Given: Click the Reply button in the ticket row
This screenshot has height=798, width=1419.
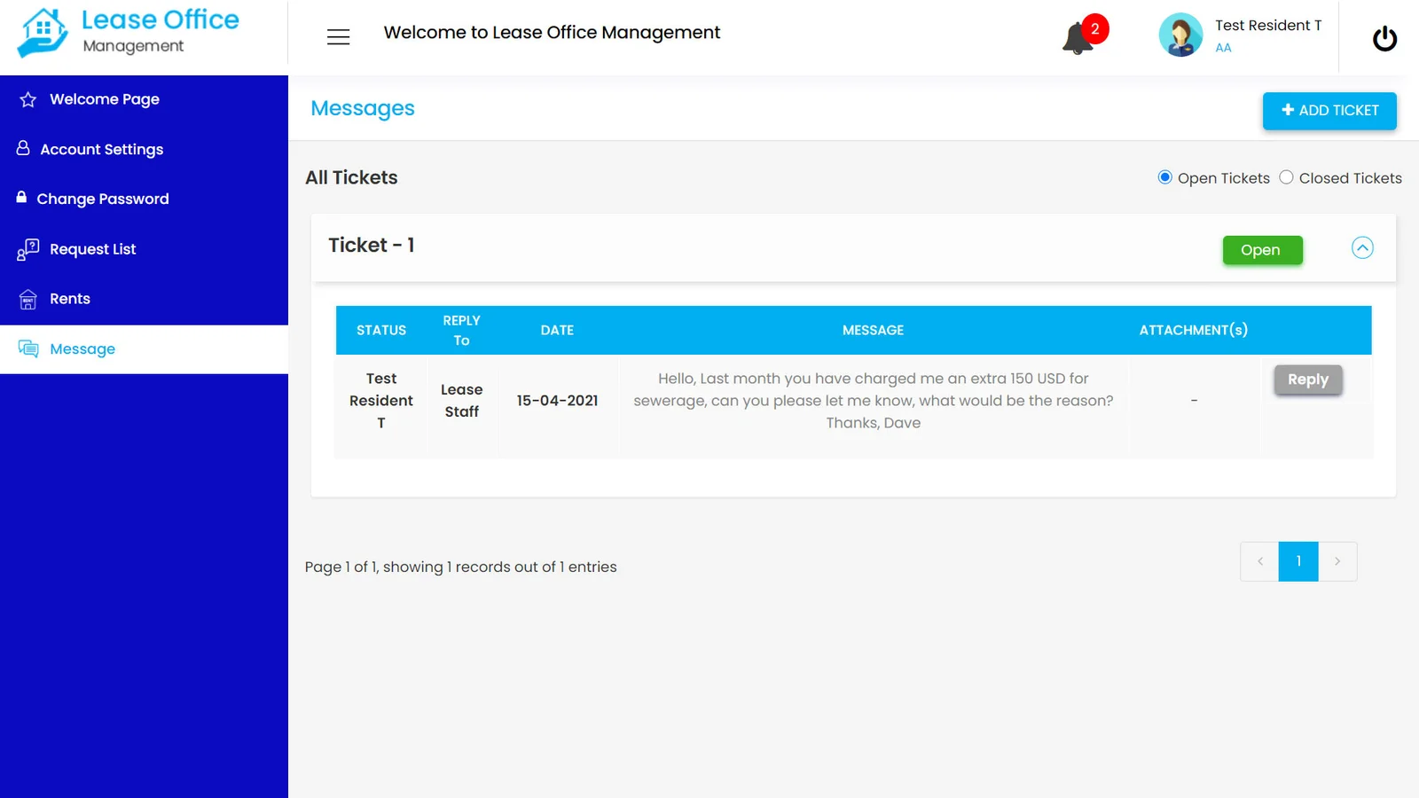Looking at the screenshot, I should coord(1308,379).
